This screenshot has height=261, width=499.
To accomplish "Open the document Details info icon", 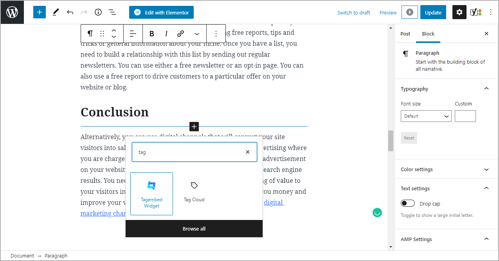I will tap(98, 12).
